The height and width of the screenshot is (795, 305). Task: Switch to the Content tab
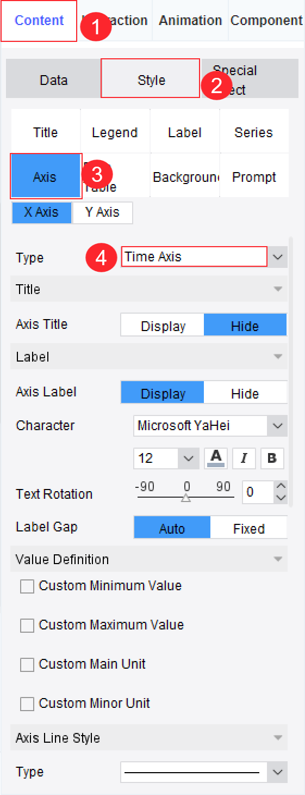[39, 21]
